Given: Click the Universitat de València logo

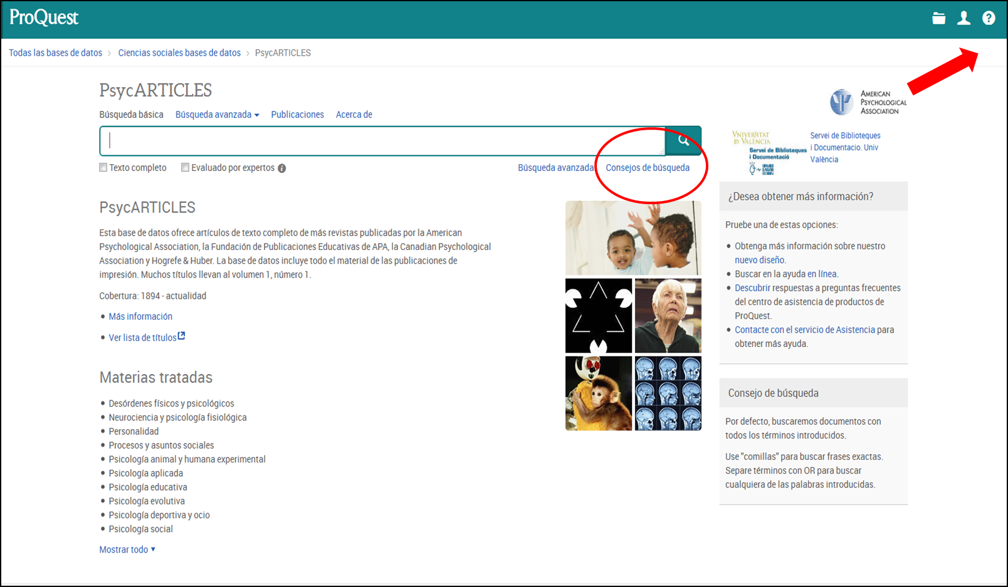Looking at the screenshot, I should coord(769,153).
